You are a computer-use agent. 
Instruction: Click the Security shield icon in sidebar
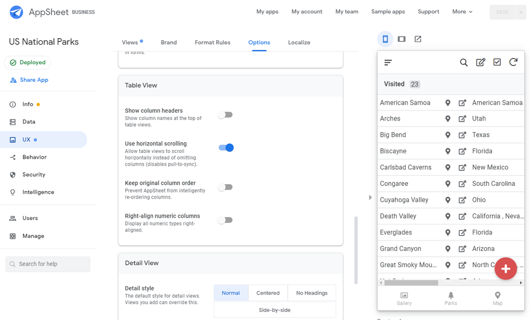tap(13, 175)
